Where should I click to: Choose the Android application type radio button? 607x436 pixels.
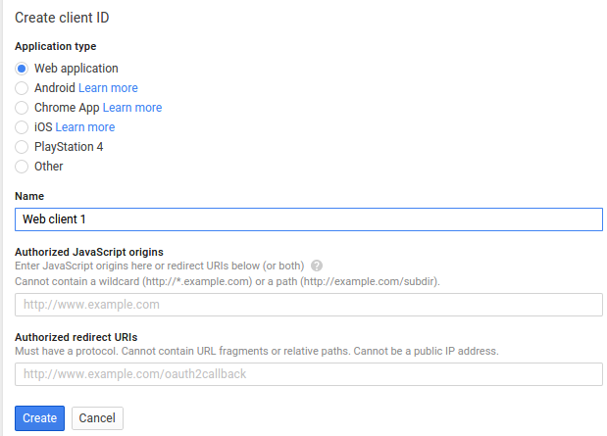[22, 88]
